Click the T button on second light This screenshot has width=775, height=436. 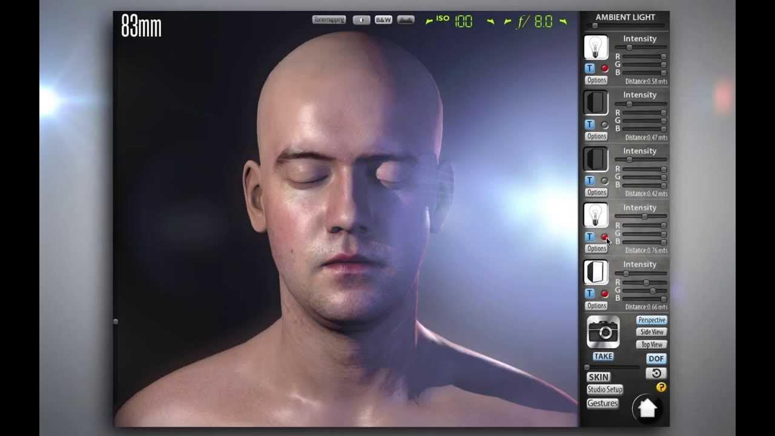[590, 124]
